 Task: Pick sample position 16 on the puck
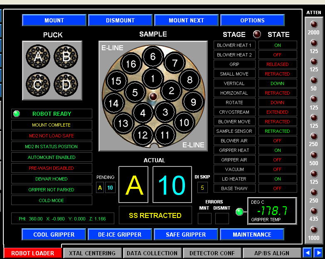[131, 64]
